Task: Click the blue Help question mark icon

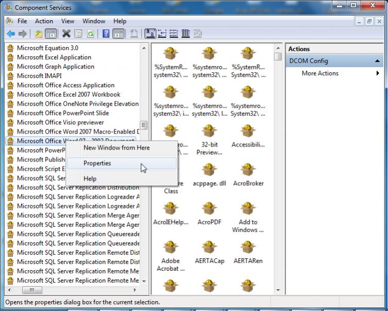Action: tap(106, 34)
